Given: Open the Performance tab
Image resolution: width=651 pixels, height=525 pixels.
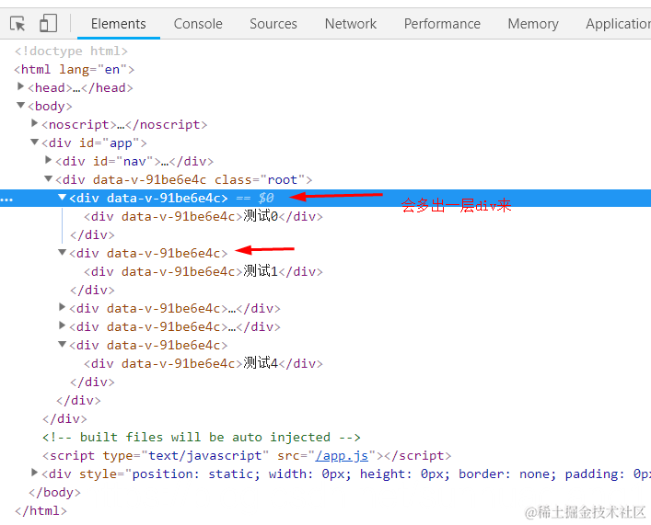Looking at the screenshot, I should coord(442,24).
